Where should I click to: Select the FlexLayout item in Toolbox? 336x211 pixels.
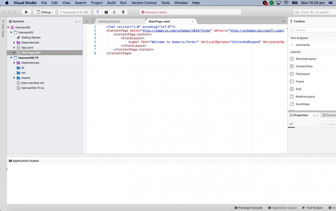pyautogui.click(x=303, y=74)
